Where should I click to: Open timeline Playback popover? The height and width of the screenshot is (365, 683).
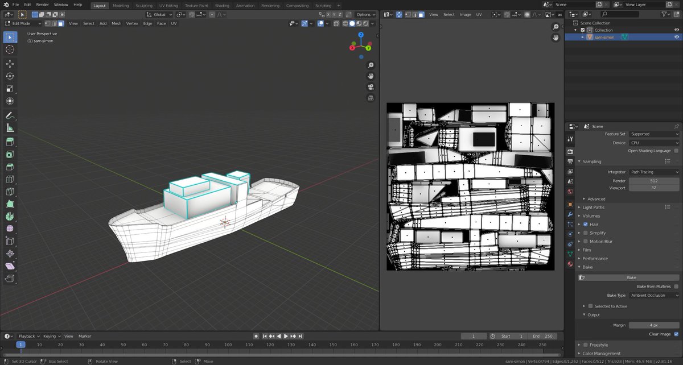pos(28,336)
